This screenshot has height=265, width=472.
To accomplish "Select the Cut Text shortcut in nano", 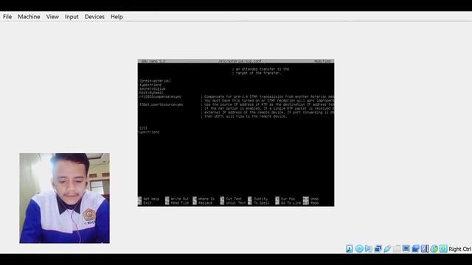I will 231,199.
